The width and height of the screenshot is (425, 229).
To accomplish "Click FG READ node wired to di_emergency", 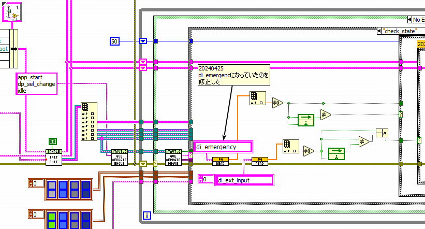I will (221, 161).
